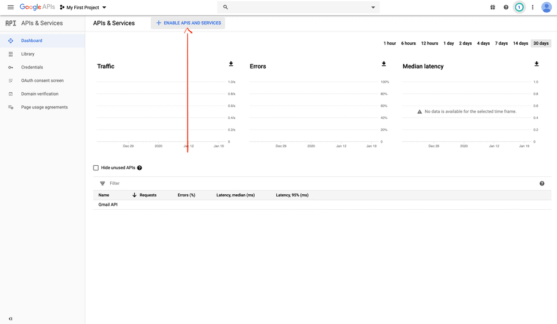Viewport: 557px width, 324px height.
Task: Open OAuth consent screen page
Action: [42, 81]
